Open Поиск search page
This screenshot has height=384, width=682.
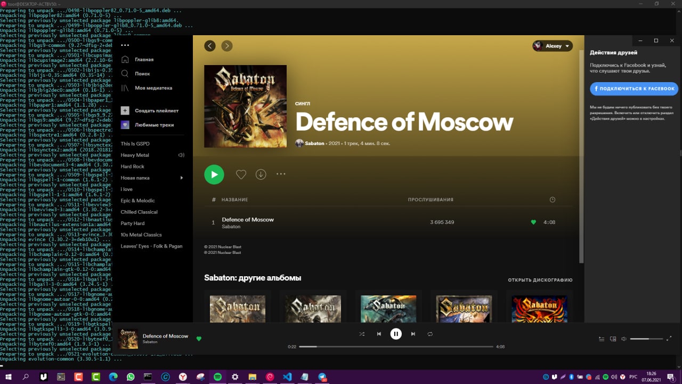coord(135,74)
